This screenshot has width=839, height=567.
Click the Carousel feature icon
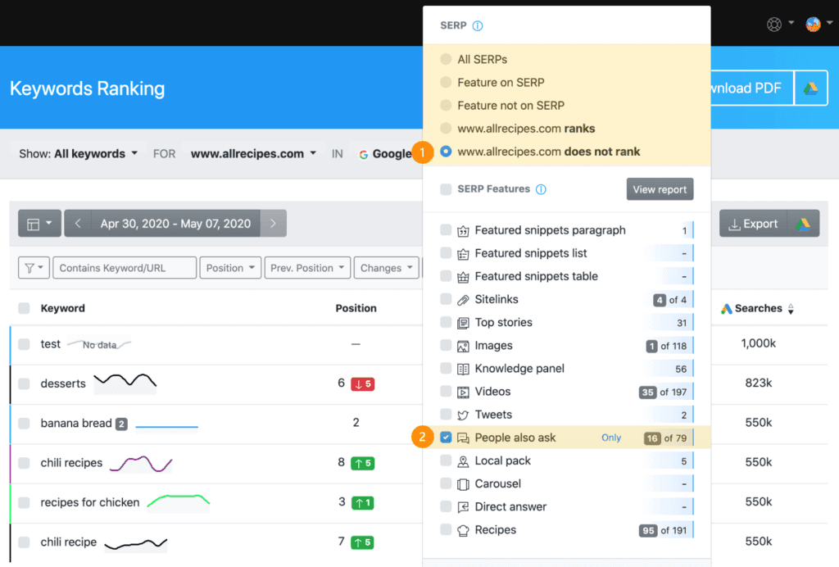pos(463,484)
